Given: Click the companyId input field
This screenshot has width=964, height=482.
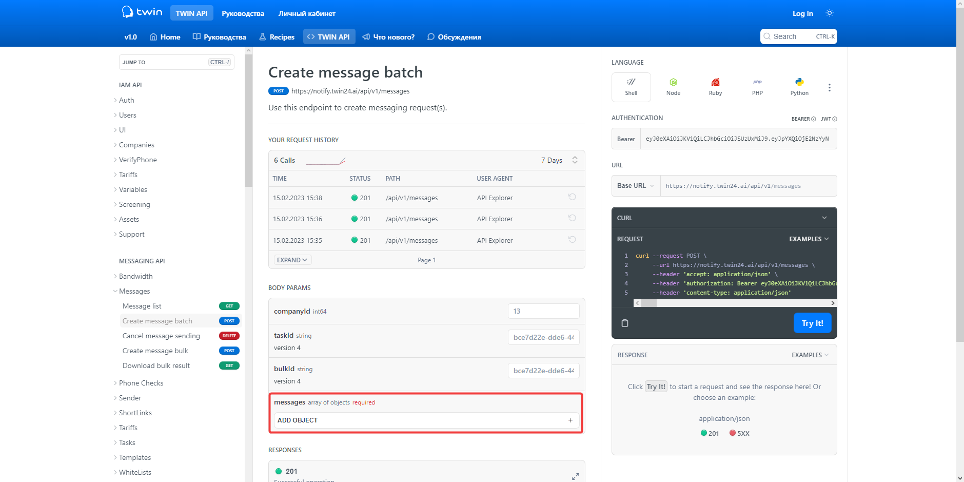Looking at the screenshot, I should pos(543,311).
